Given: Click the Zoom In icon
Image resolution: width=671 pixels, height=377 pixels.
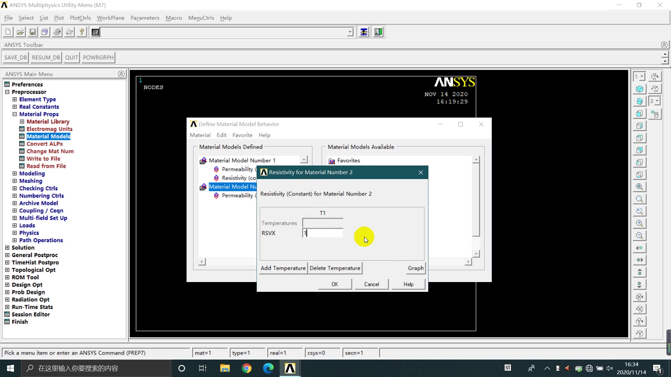Looking at the screenshot, I should (x=639, y=223).
